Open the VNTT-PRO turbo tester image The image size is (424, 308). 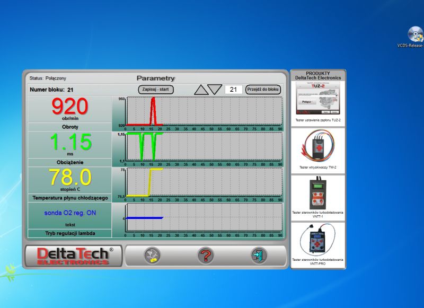pos(317,239)
